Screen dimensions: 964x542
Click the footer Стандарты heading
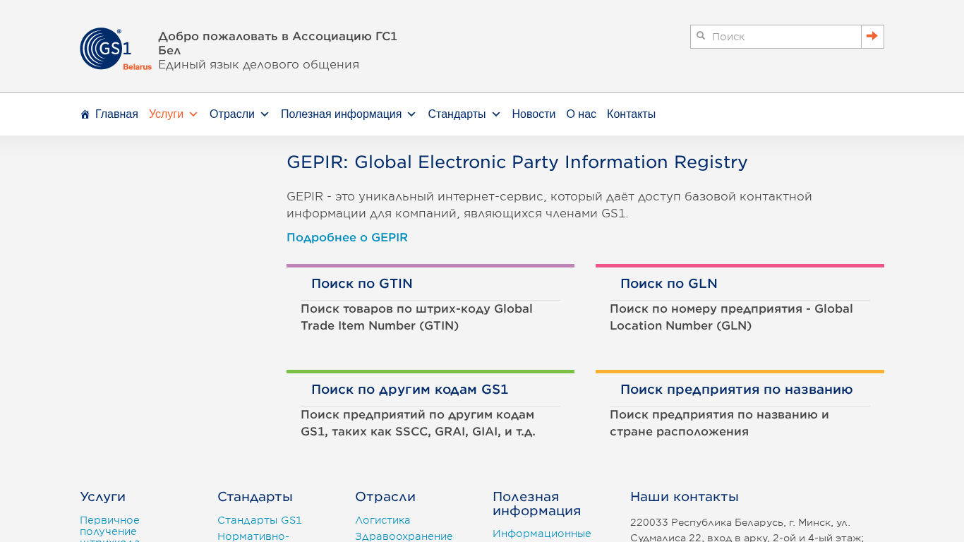pos(255,497)
